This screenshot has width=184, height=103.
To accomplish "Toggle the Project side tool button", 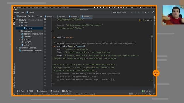I will pos(14,20).
